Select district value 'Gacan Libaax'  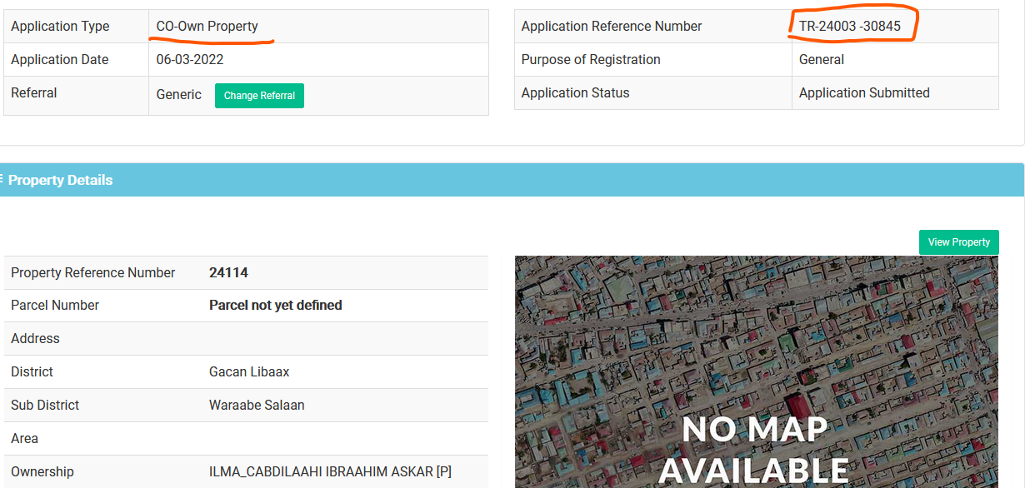tap(249, 372)
